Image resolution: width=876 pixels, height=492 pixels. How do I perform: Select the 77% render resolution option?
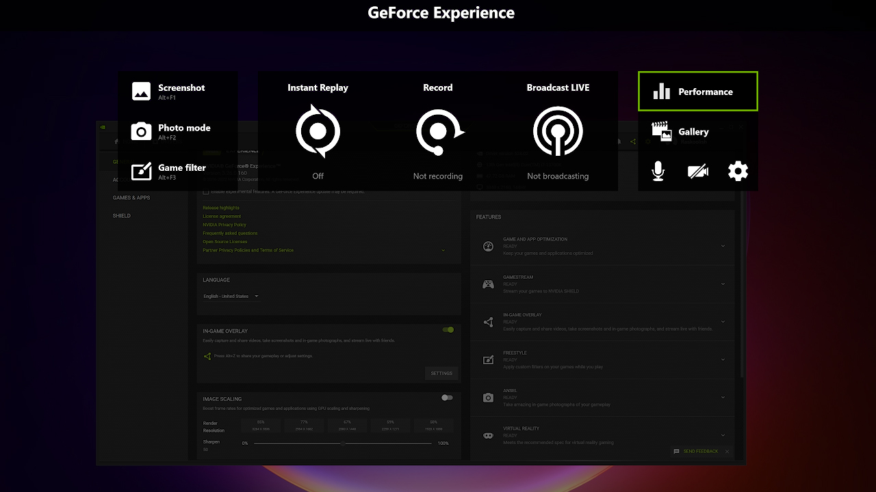coord(304,426)
